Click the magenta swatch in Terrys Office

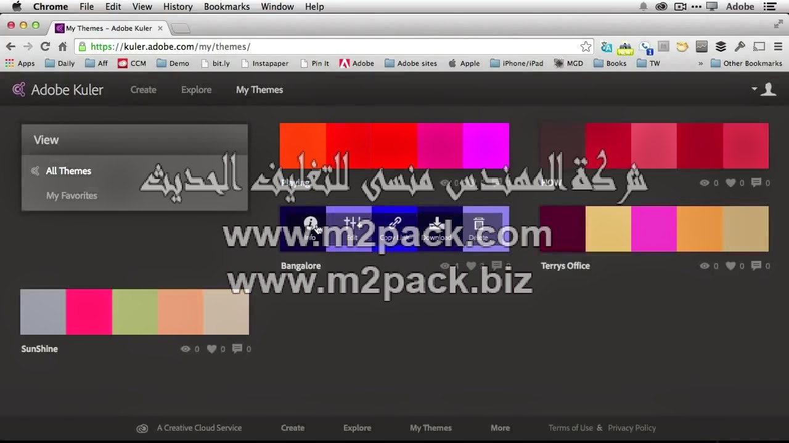(654, 229)
